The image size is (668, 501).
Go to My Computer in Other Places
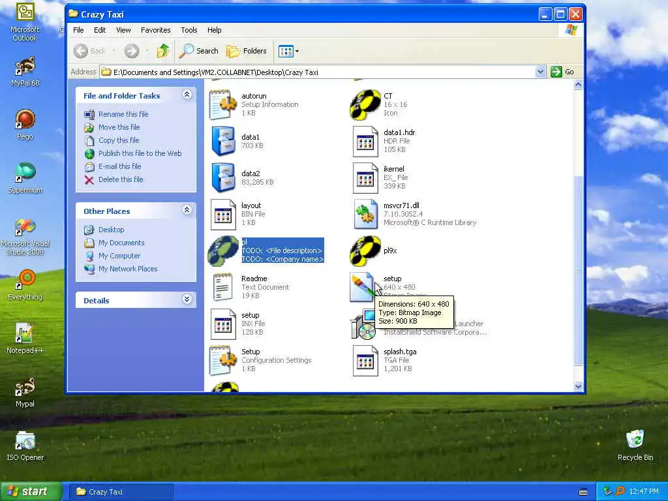(119, 256)
